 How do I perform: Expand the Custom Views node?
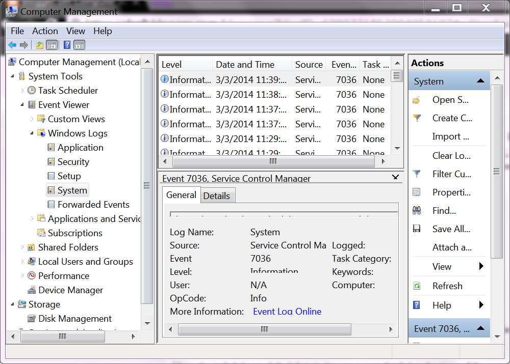point(32,119)
